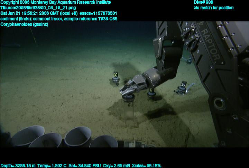Select the Dive# 938 label
This screenshot has width=249, height=168.
(x=203, y=2)
